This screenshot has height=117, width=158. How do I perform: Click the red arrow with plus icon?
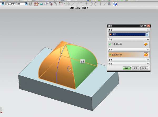point(51,4)
